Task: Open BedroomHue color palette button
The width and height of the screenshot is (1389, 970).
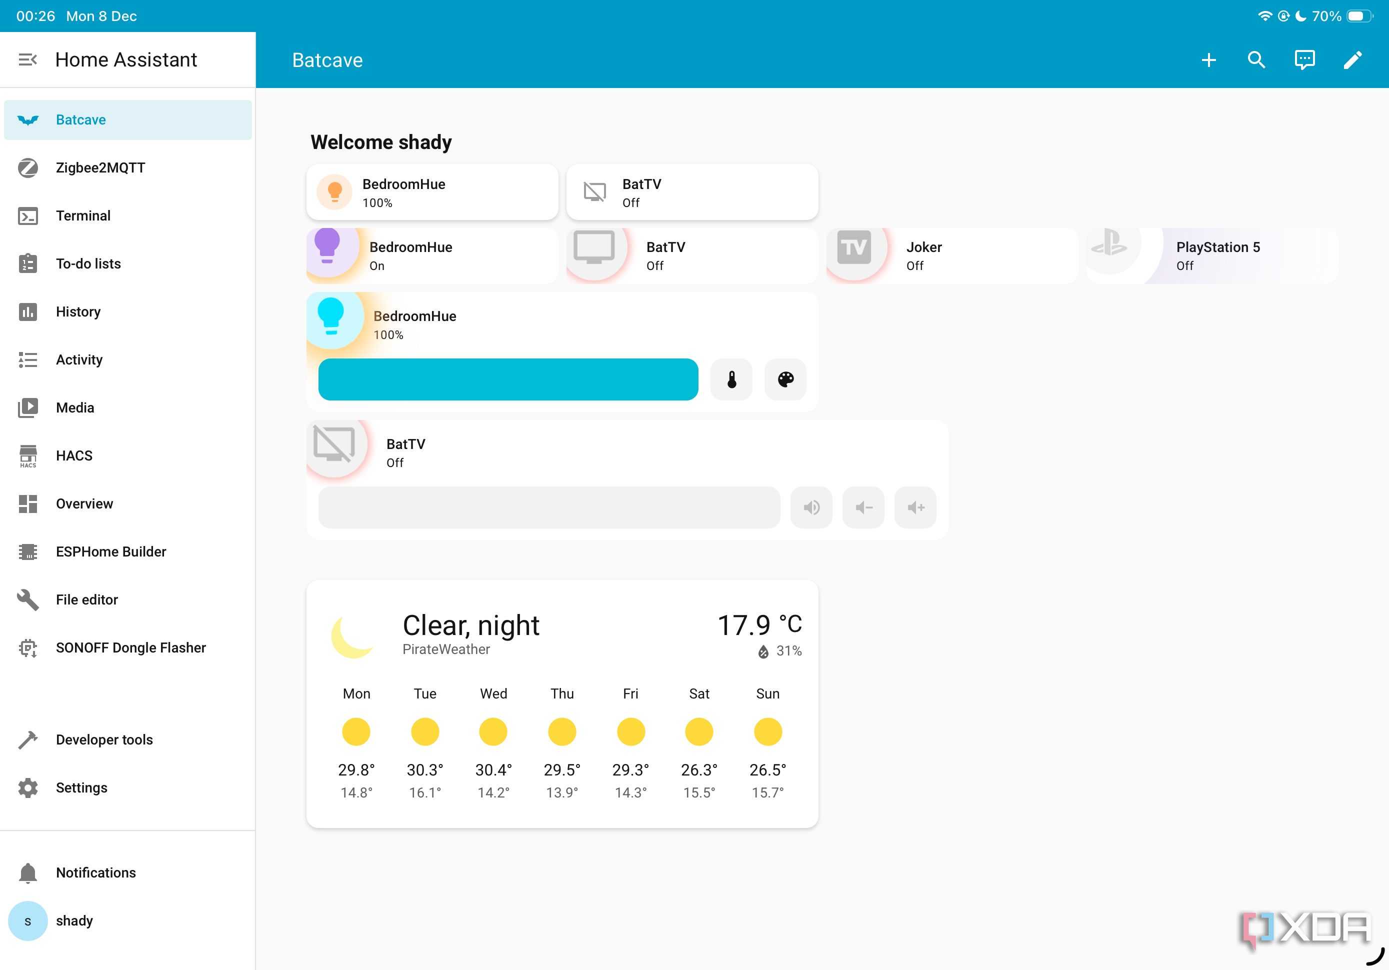Action: pos(785,379)
